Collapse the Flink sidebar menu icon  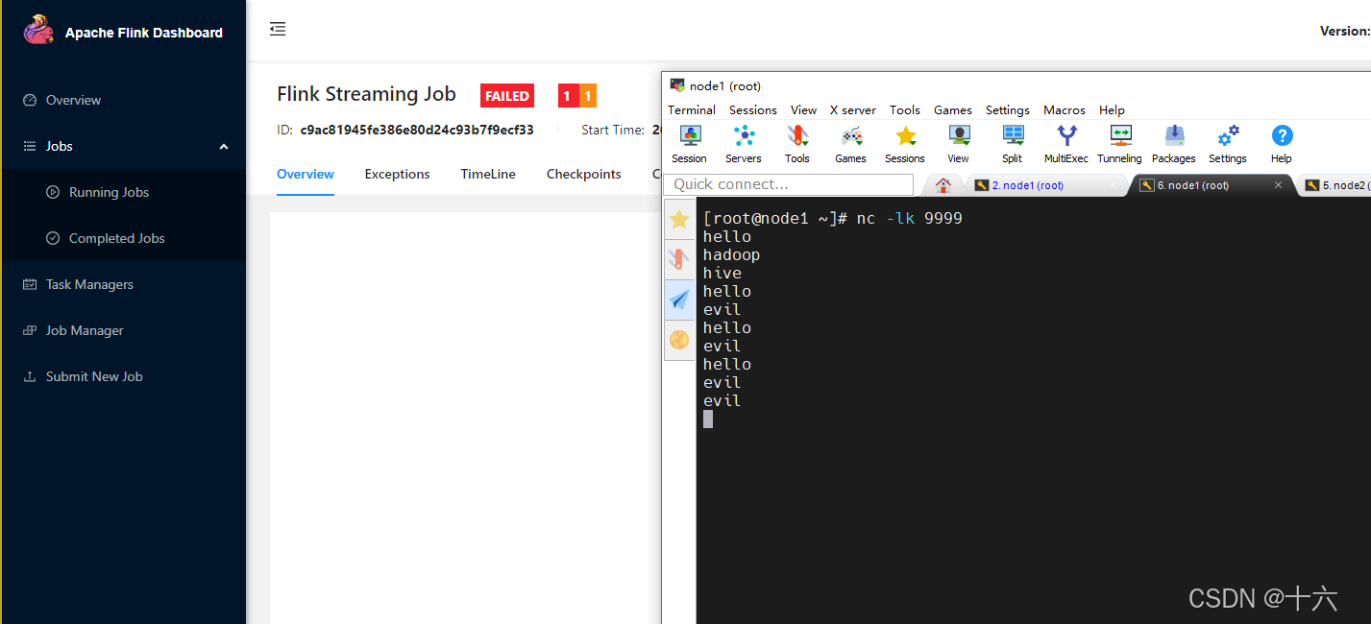[x=278, y=29]
